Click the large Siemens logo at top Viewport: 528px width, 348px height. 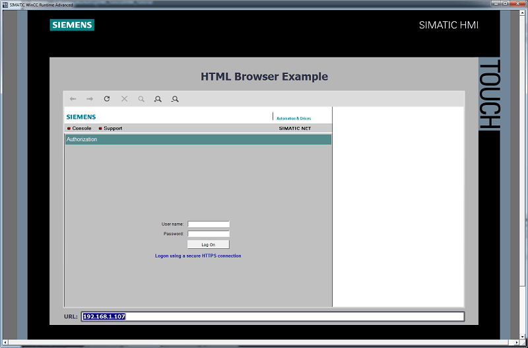(x=72, y=25)
